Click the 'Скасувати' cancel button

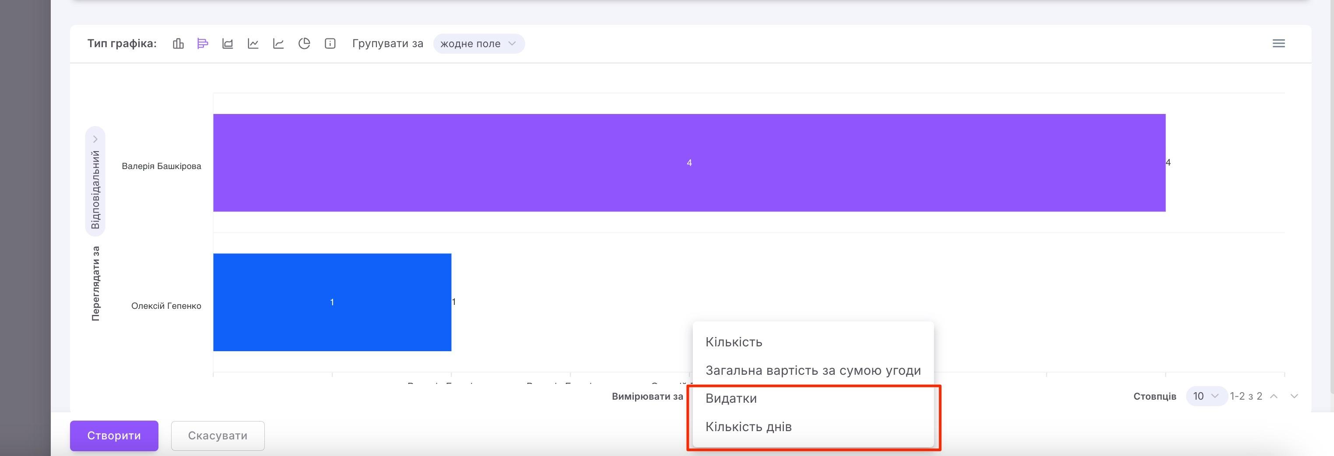click(x=217, y=435)
